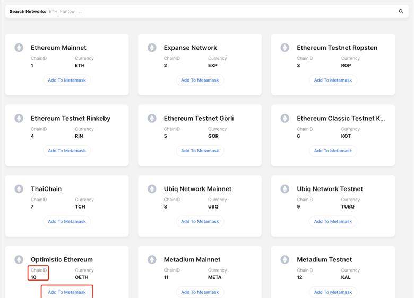Click the GOR currency value
Viewport: 414px width, 298px height.
[x=213, y=136]
